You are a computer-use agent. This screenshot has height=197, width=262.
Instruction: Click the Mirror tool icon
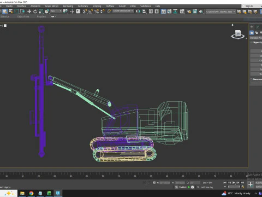(138, 11)
